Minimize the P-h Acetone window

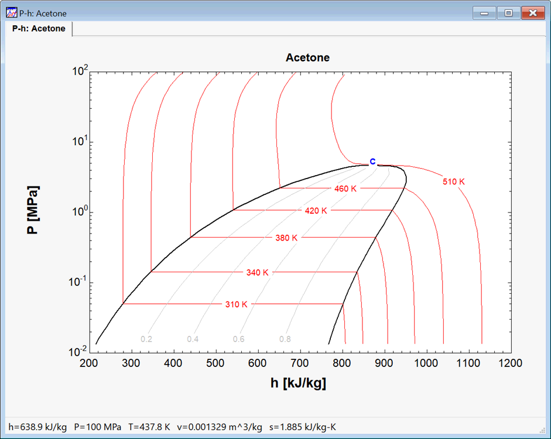485,13
